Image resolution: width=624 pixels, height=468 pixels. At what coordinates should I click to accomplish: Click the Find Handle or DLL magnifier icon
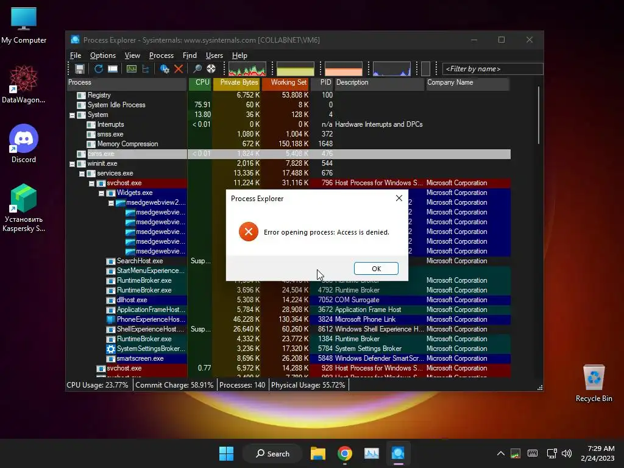(x=197, y=69)
